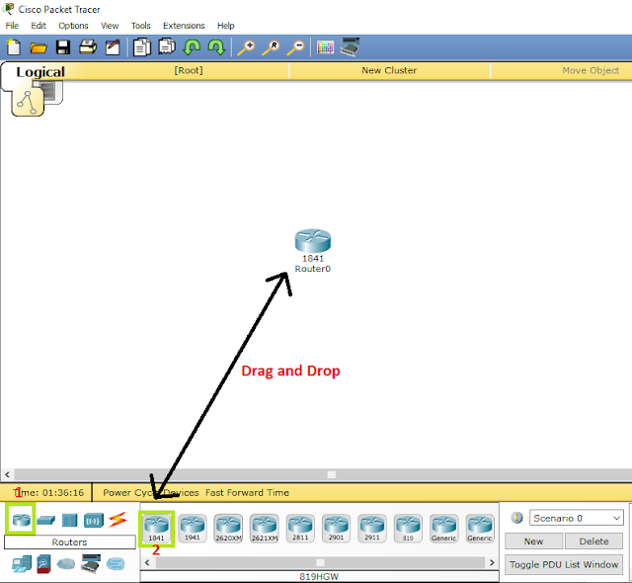Image resolution: width=632 pixels, height=583 pixels.
Task: Click the New scenario button
Action: click(x=533, y=541)
